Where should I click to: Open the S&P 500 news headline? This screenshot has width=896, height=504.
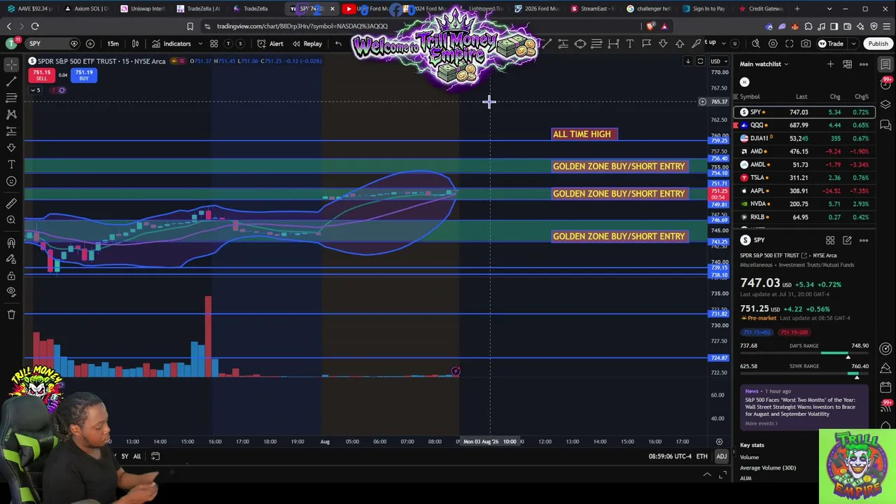[x=800, y=407]
